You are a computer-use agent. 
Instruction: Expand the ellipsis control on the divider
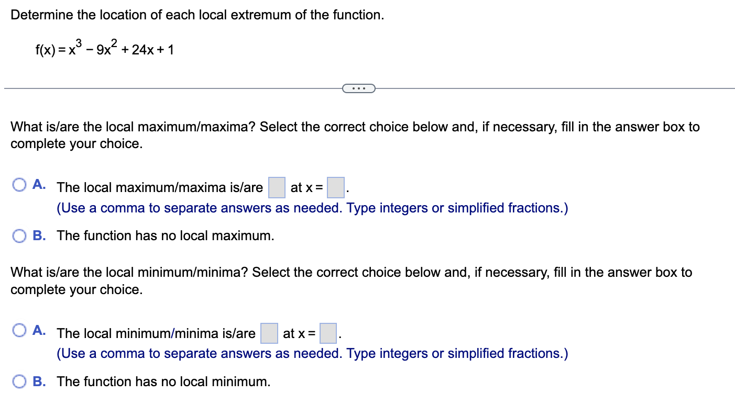359,88
